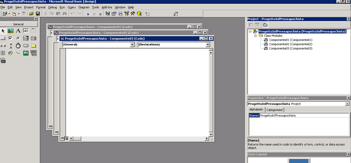The height and width of the screenshot is (163, 351).
Task: Collapse the Class Modules folder node
Action: tap(255, 36)
